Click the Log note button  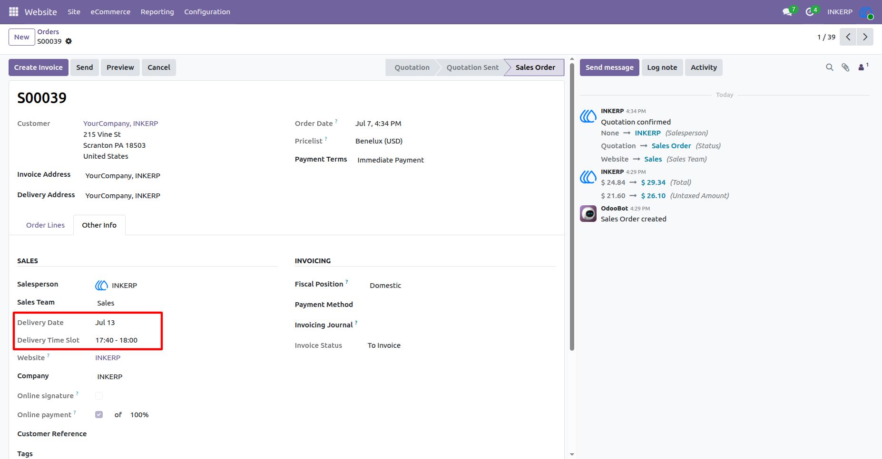pos(662,67)
